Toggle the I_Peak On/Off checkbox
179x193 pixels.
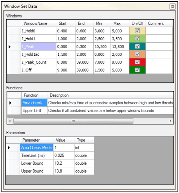tap(137, 46)
